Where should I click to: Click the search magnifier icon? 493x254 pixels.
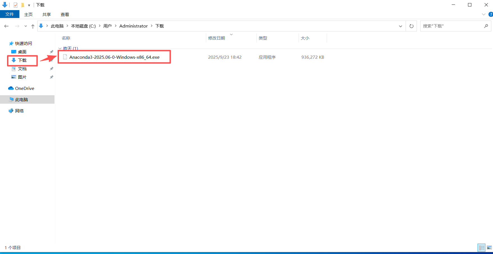click(x=486, y=26)
